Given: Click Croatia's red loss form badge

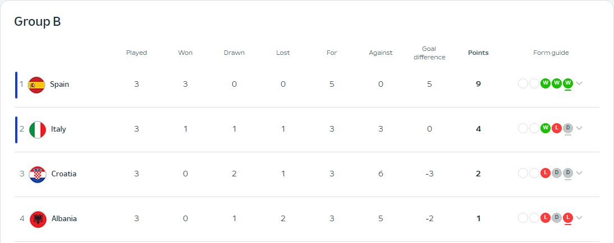Looking at the screenshot, I should click(545, 173).
